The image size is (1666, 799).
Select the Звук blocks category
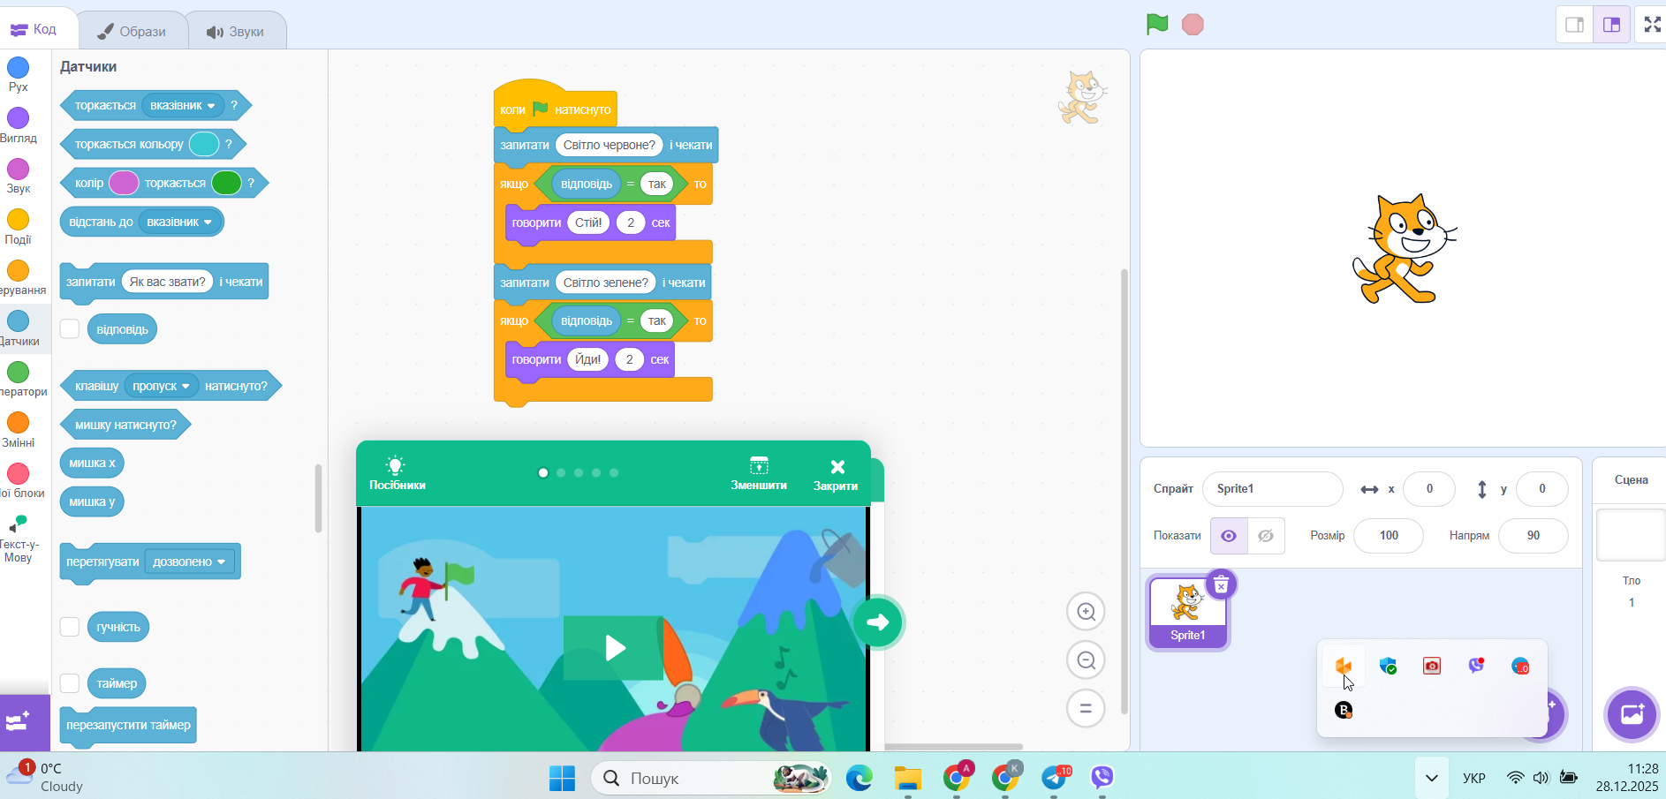(x=18, y=176)
